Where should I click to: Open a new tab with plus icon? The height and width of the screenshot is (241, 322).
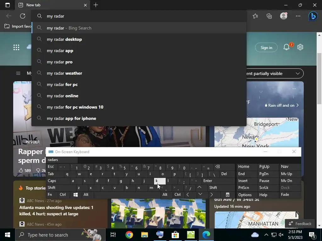[x=96, y=5]
